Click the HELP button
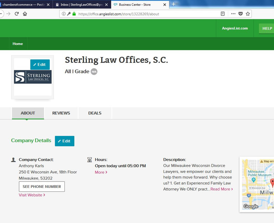This screenshot has height=223, width=274. point(267,28)
